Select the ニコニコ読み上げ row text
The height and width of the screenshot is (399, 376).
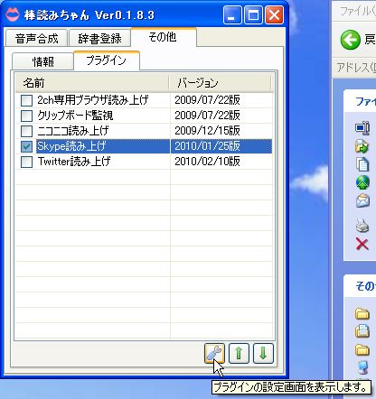[x=73, y=131]
